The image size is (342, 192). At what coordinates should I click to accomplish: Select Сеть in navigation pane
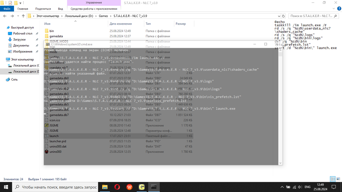(x=14, y=80)
